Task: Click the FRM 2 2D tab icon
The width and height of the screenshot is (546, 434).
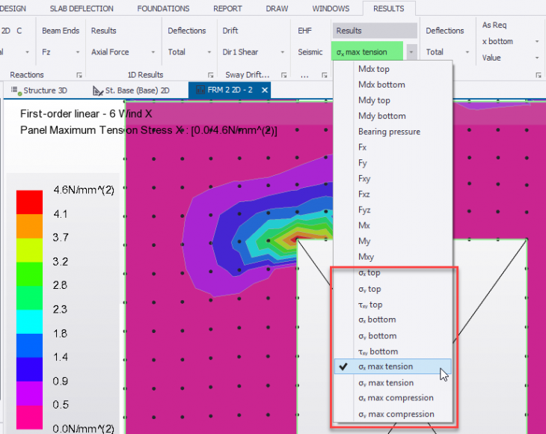Action: (x=200, y=90)
